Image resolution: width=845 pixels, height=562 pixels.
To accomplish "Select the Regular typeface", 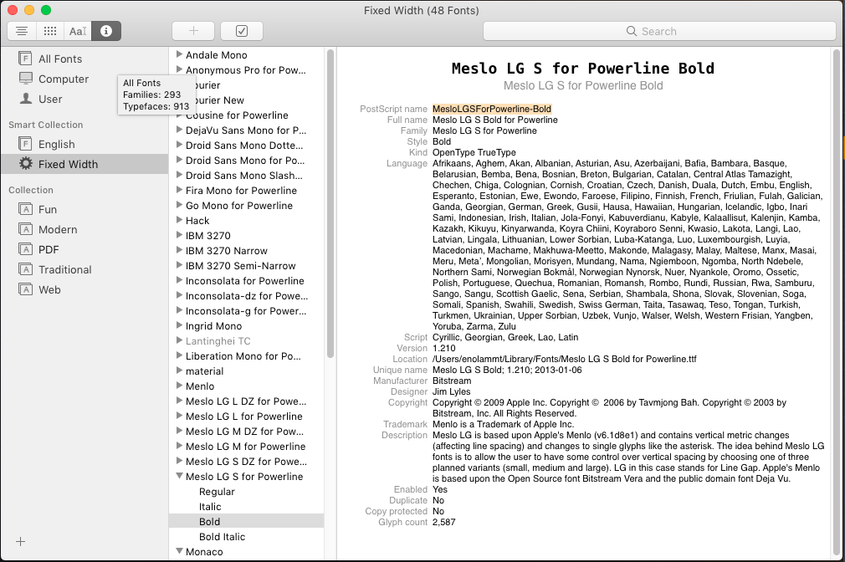I will 217,492.
